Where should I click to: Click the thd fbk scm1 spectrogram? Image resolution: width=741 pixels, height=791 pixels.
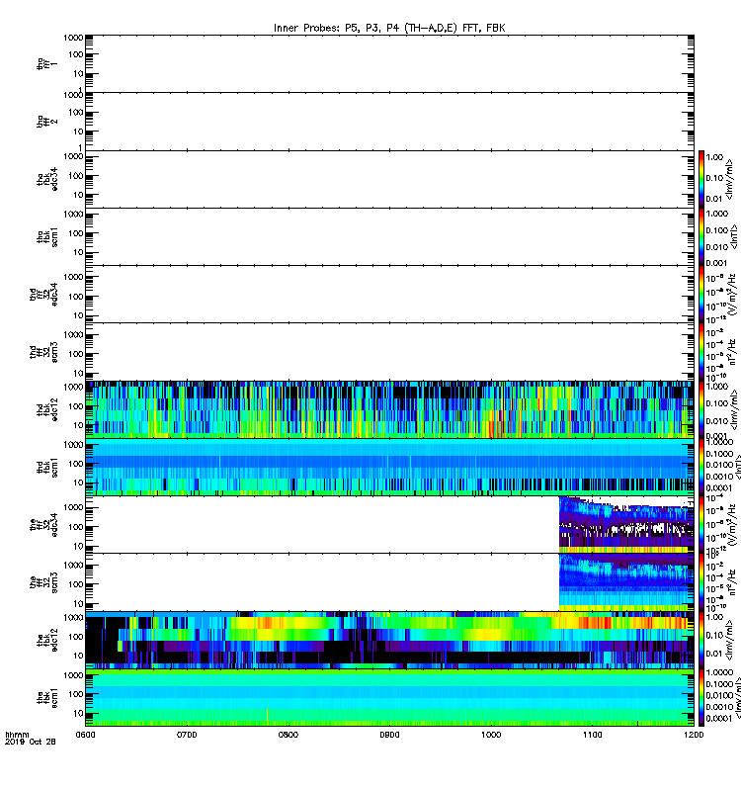(x=389, y=468)
